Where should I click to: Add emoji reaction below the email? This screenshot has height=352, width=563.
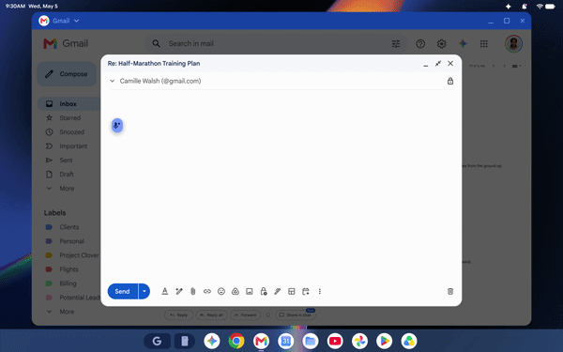click(267, 315)
